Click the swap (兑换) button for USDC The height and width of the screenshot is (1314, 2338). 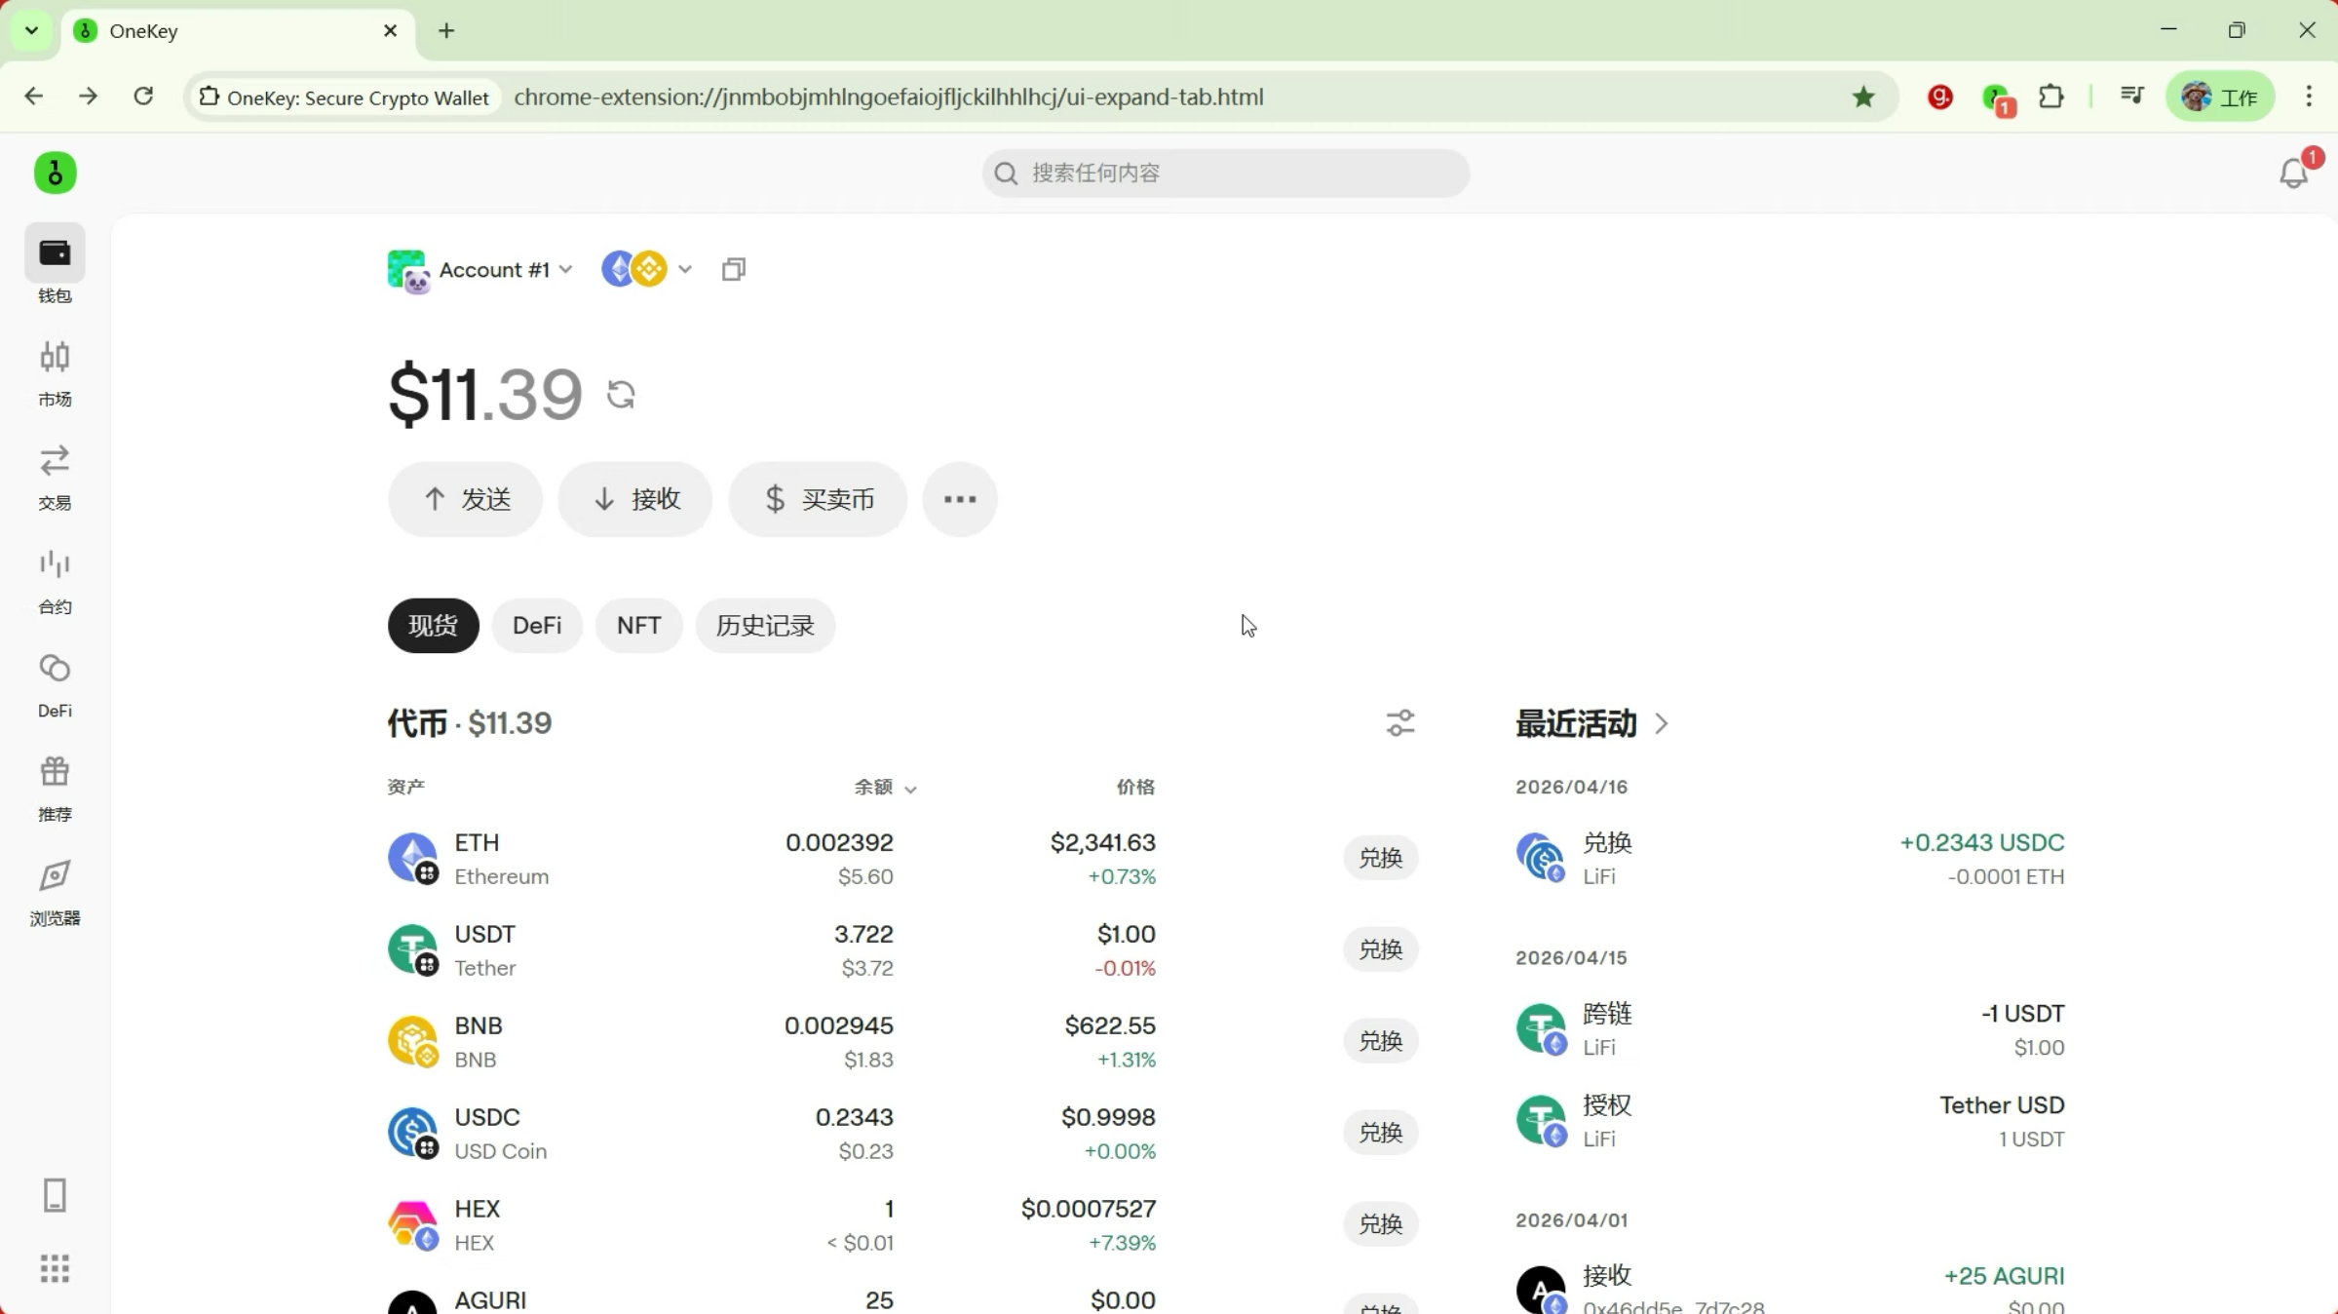click(1381, 1133)
